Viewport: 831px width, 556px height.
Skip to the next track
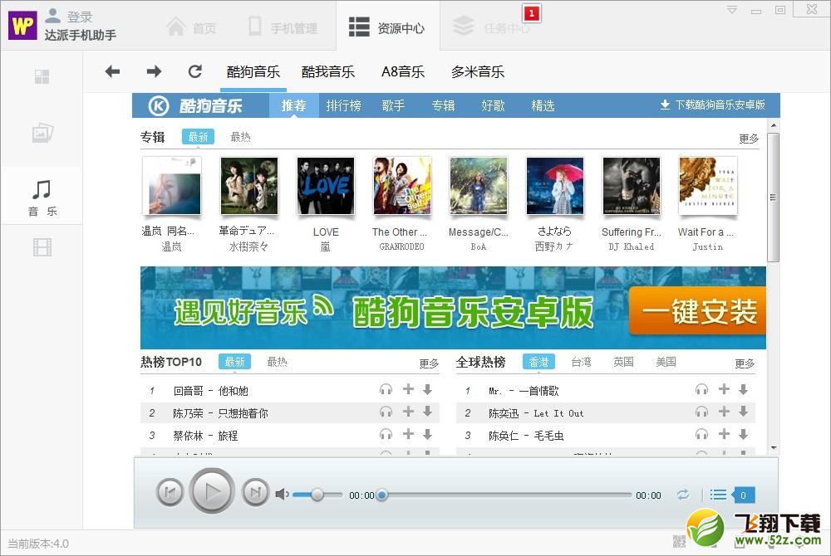tap(255, 493)
